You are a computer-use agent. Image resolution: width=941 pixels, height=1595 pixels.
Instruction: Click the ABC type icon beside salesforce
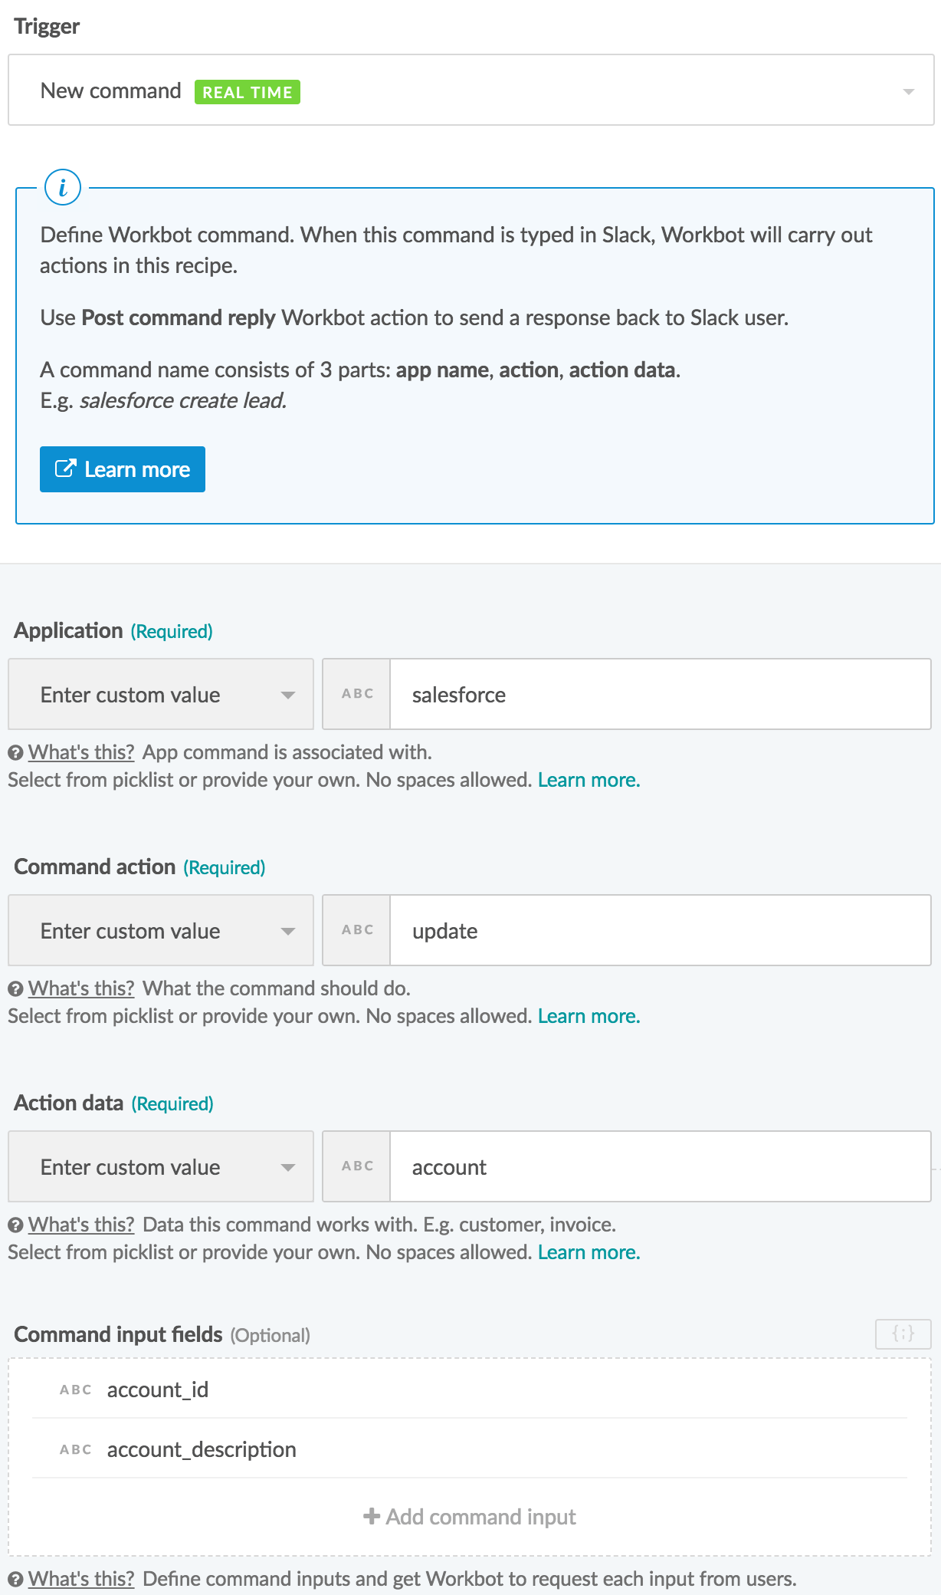click(x=357, y=694)
